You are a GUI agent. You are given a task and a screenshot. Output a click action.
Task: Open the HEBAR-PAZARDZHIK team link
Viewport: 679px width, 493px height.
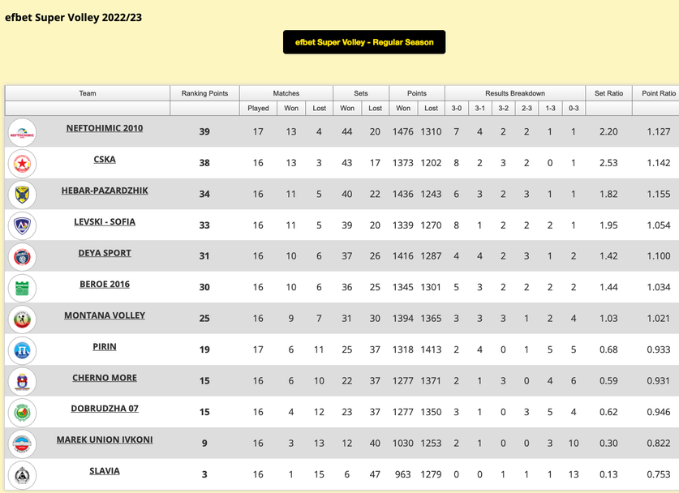(x=105, y=191)
